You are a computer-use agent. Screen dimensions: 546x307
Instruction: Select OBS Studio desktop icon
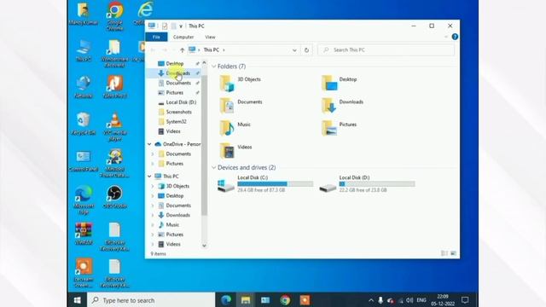(114, 197)
